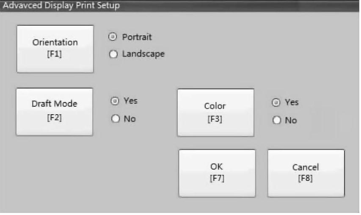Viewport: 361px width, 215px height.
Task: Click the No label beside Color
Action: tap(291, 120)
